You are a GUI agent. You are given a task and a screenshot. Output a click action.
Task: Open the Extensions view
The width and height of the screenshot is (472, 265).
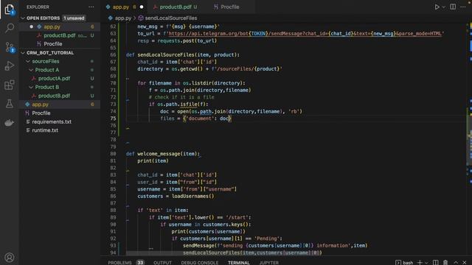10,85
